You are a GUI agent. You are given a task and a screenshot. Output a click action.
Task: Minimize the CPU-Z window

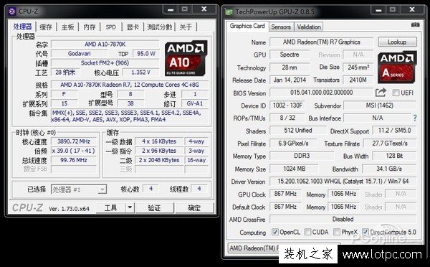[171, 10]
